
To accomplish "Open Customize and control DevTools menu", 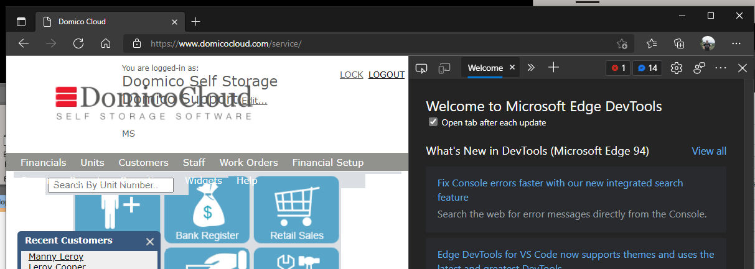I will [x=721, y=68].
